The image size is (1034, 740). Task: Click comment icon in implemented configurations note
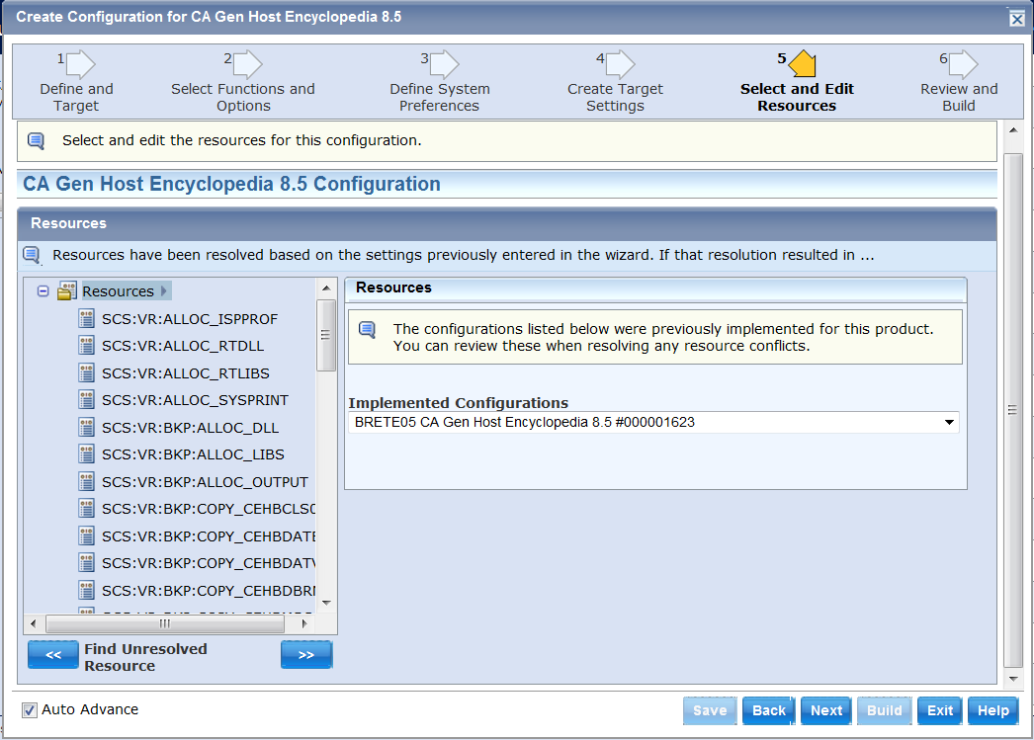[x=368, y=329]
